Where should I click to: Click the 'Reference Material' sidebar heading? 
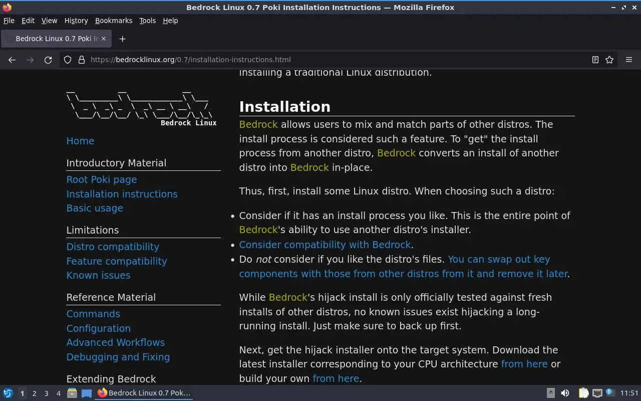111,297
